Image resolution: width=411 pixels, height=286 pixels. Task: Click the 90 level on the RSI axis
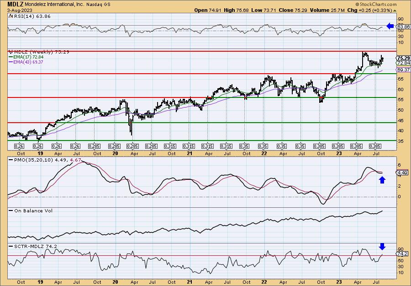tap(400, 19)
